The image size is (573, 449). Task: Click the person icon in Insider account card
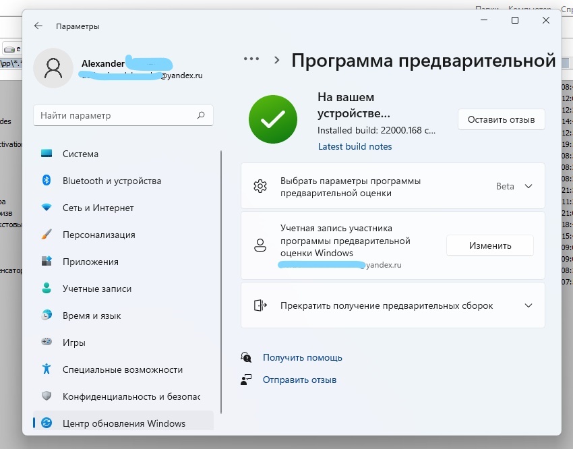coord(260,245)
